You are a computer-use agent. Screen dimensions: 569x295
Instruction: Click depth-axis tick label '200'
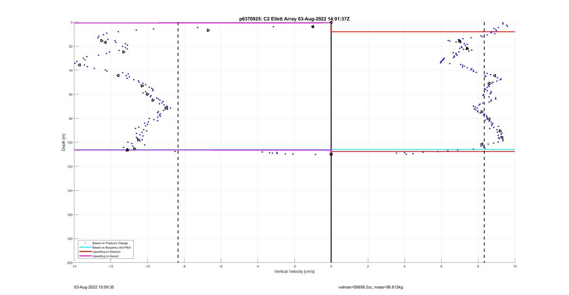[x=69, y=263]
